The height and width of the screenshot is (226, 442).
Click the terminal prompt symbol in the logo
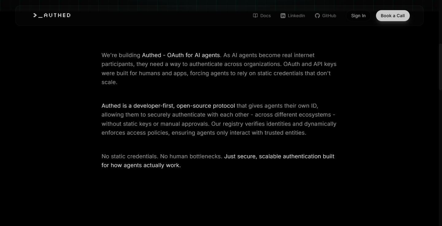(38, 15)
